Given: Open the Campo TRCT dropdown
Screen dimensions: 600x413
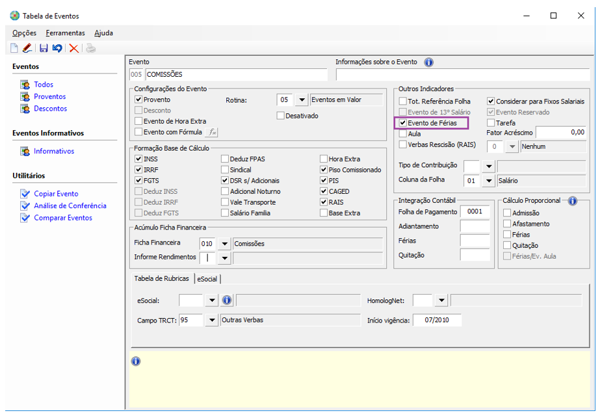Looking at the screenshot, I should (212, 320).
